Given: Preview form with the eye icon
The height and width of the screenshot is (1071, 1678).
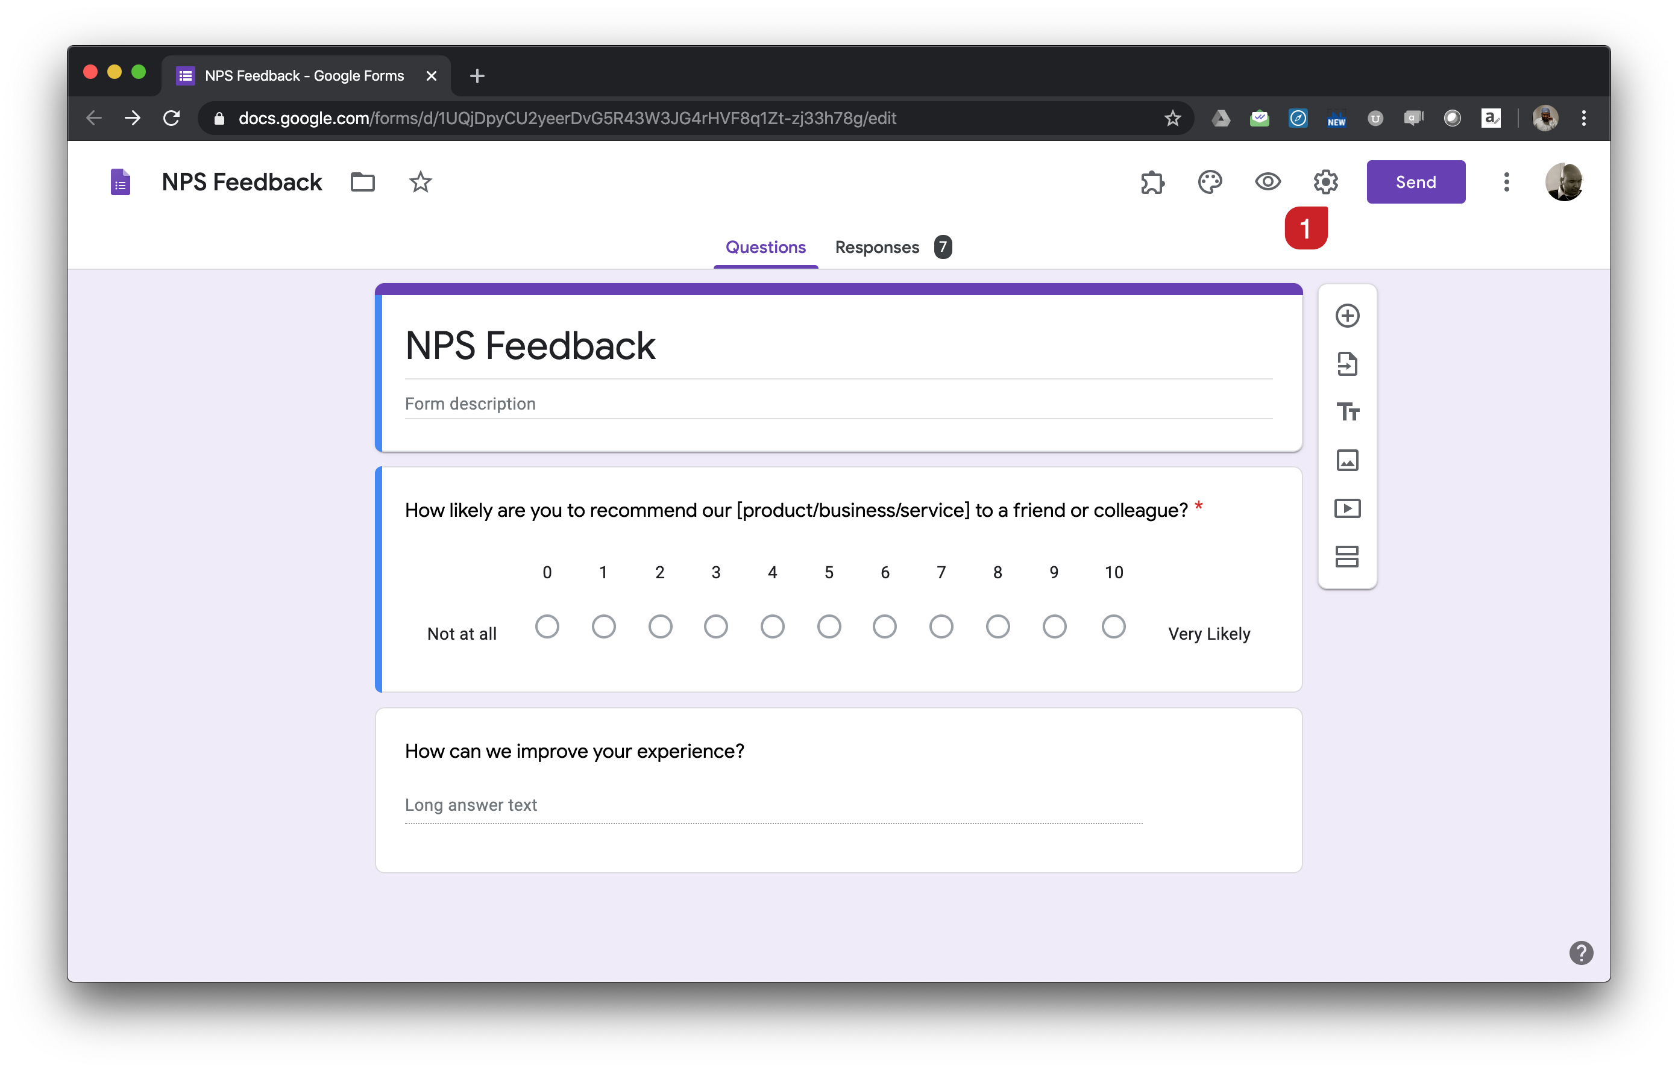Looking at the screenshot, I should 1268,183.
